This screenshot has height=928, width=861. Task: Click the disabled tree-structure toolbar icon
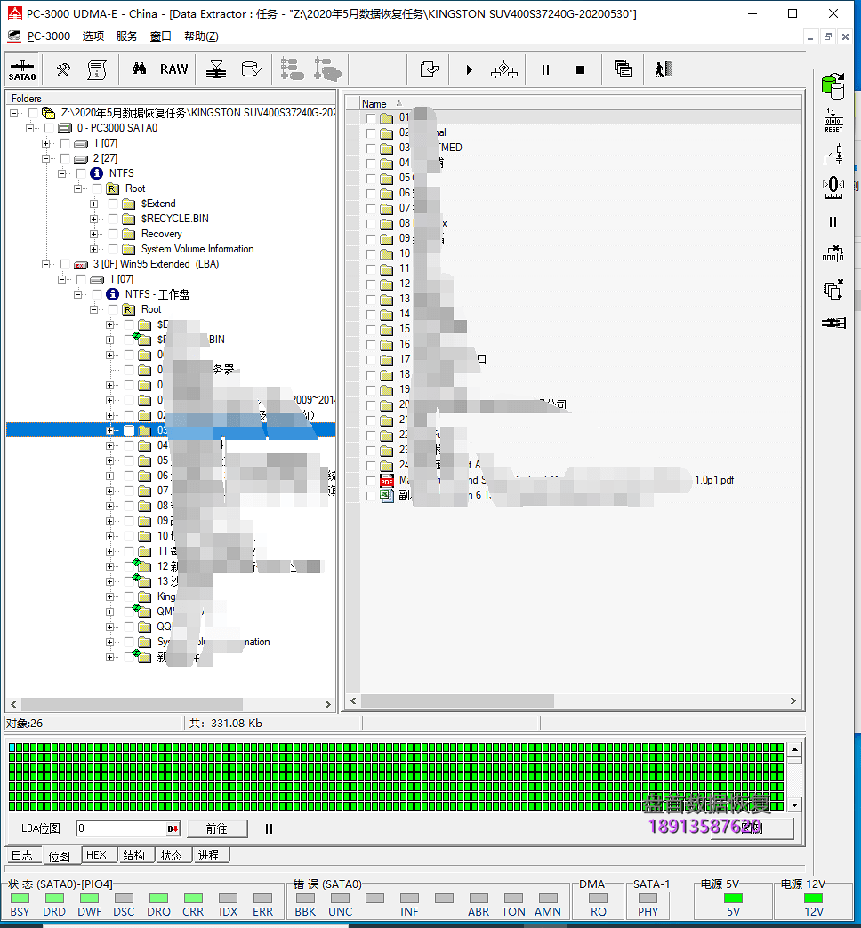(292, 69)
